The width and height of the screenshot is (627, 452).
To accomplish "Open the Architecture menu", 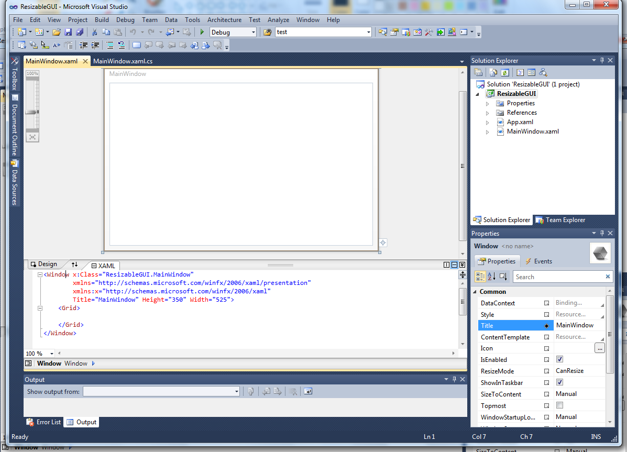I will (224, 19).
